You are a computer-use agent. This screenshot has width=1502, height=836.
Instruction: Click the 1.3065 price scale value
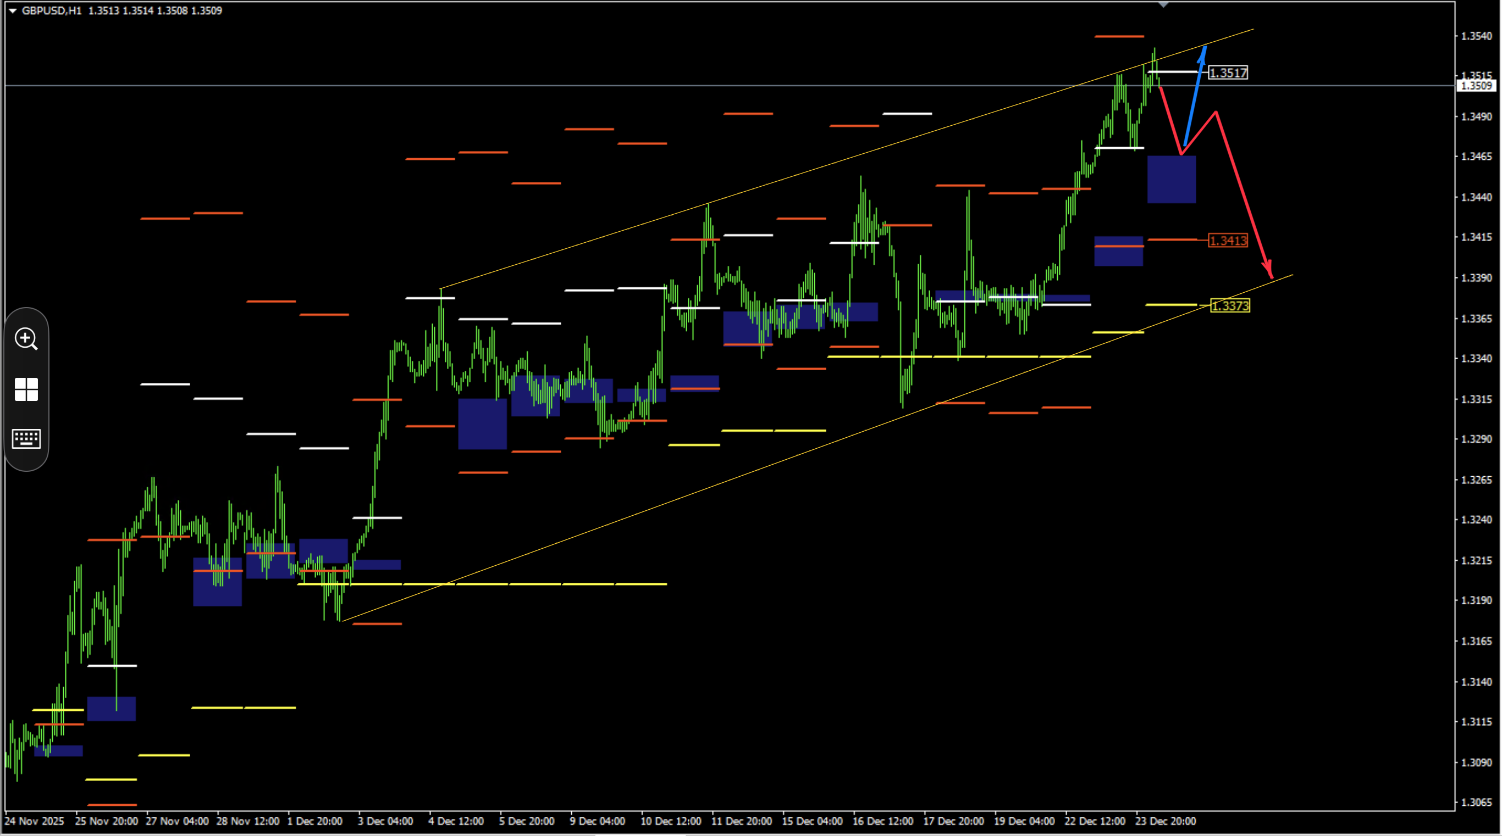click(1476, 802)
